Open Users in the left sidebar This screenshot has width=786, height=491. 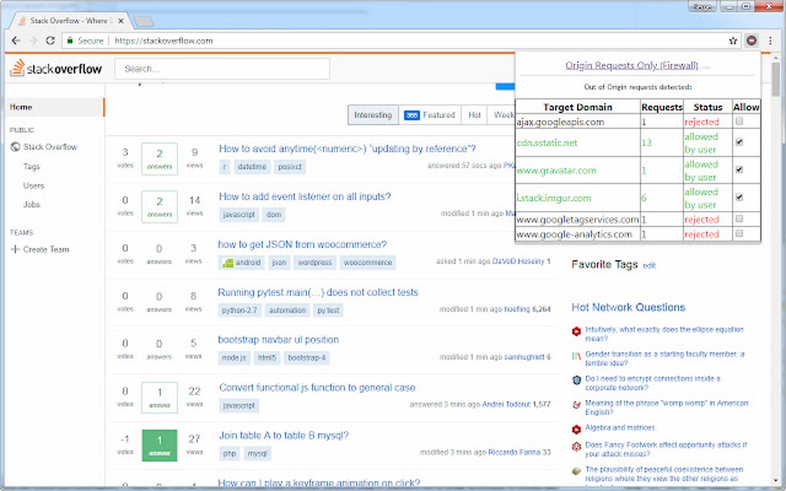coord(34,185)
